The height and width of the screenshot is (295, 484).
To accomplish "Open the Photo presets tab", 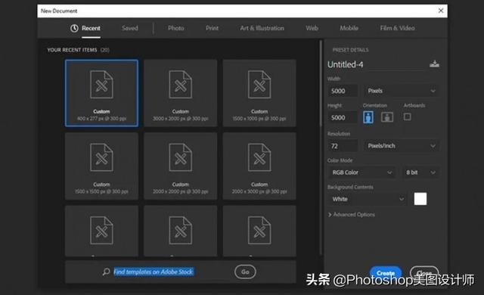I will 176,28.
